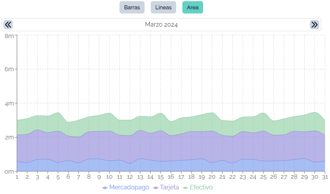Click day 13 on the x-axis
The height and width of the screenshot is (194, 330).
tap(140, 177)
